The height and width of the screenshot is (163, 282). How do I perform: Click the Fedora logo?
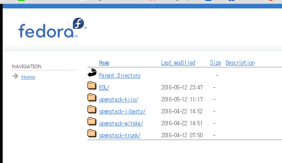(52, 28)
